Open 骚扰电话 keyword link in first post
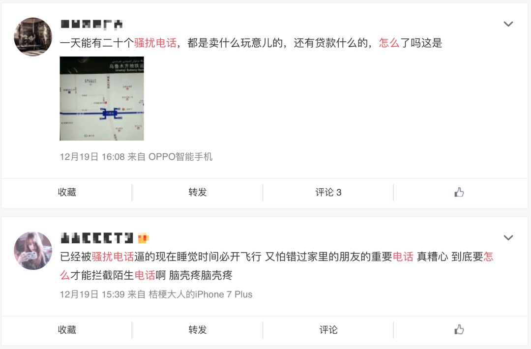 (x=155, y=43)
